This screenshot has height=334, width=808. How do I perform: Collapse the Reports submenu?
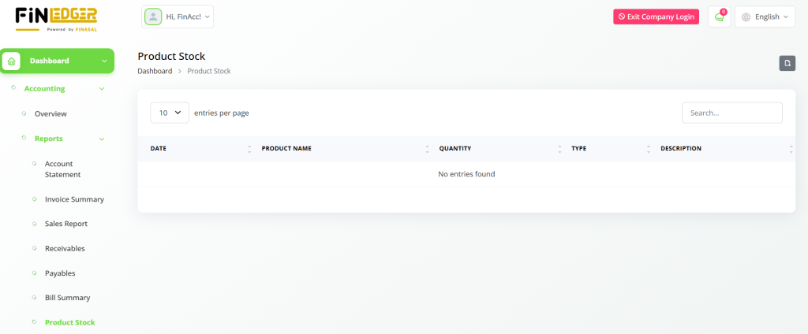[x=102, y=139]
